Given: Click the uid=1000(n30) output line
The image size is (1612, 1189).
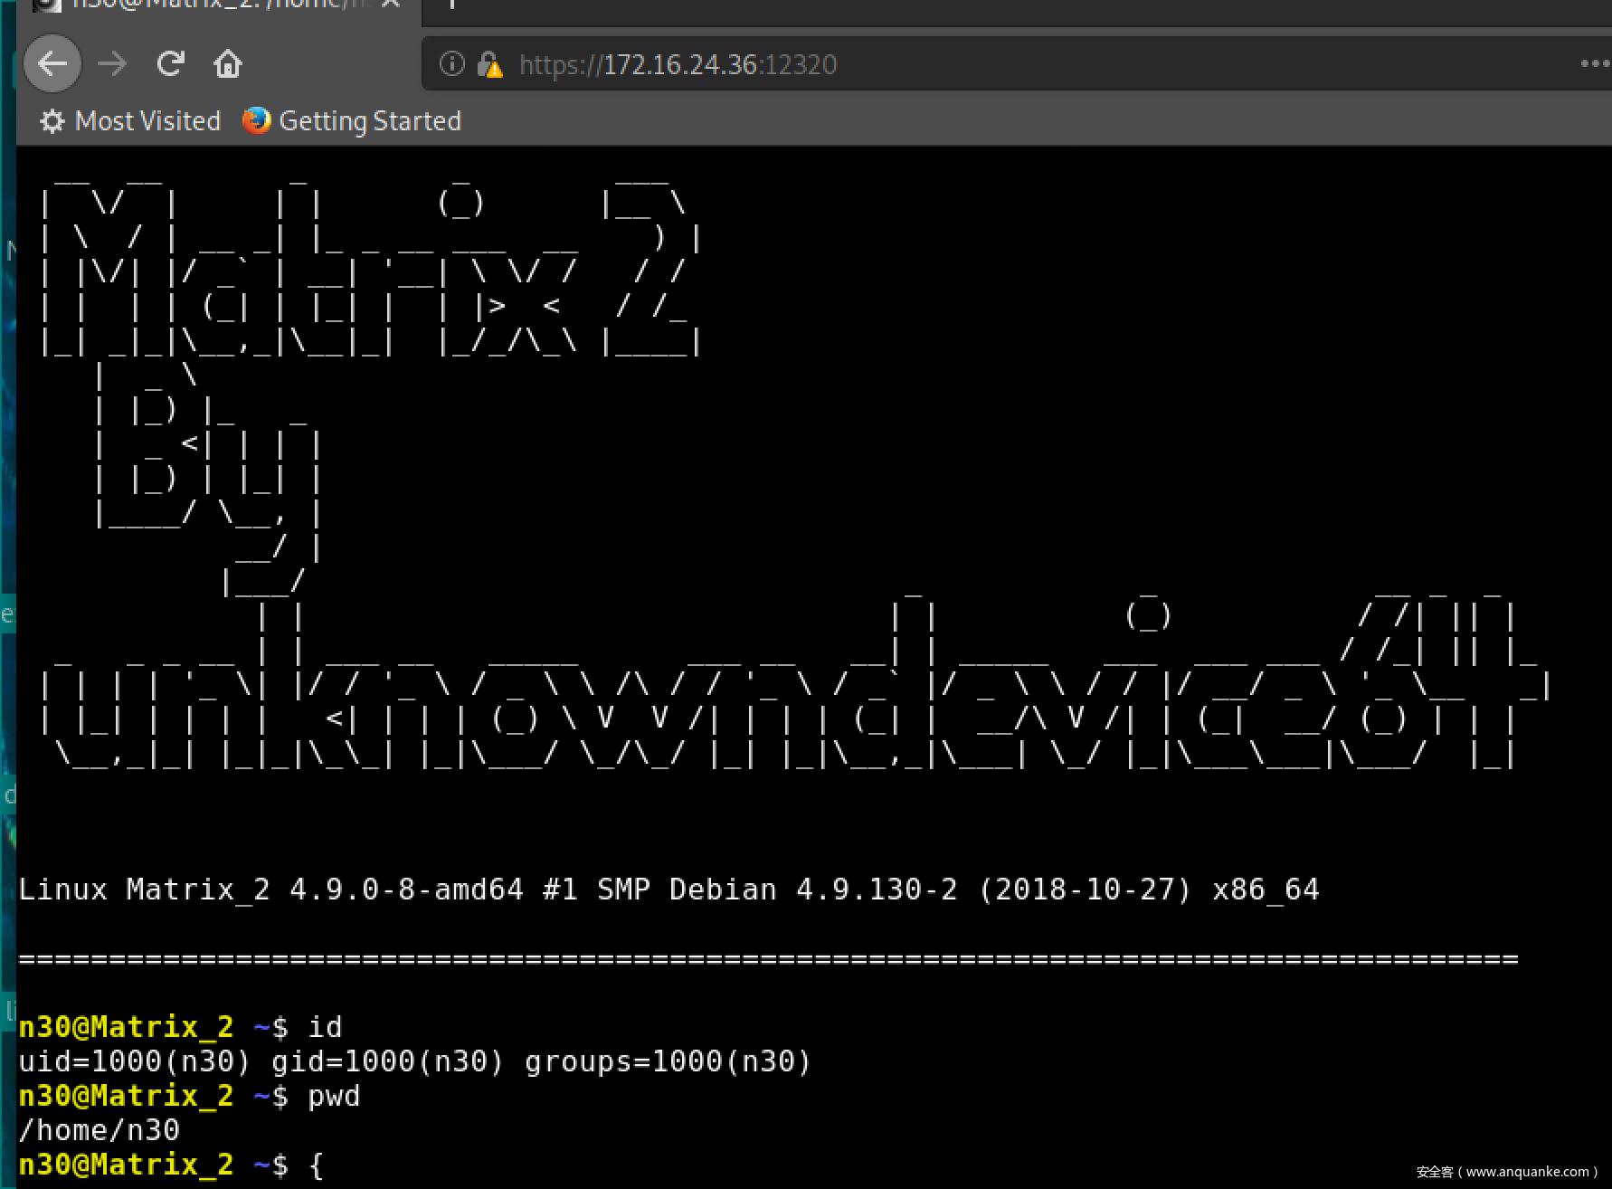Looking at the screenshot, I should [x=414, y=1061].
